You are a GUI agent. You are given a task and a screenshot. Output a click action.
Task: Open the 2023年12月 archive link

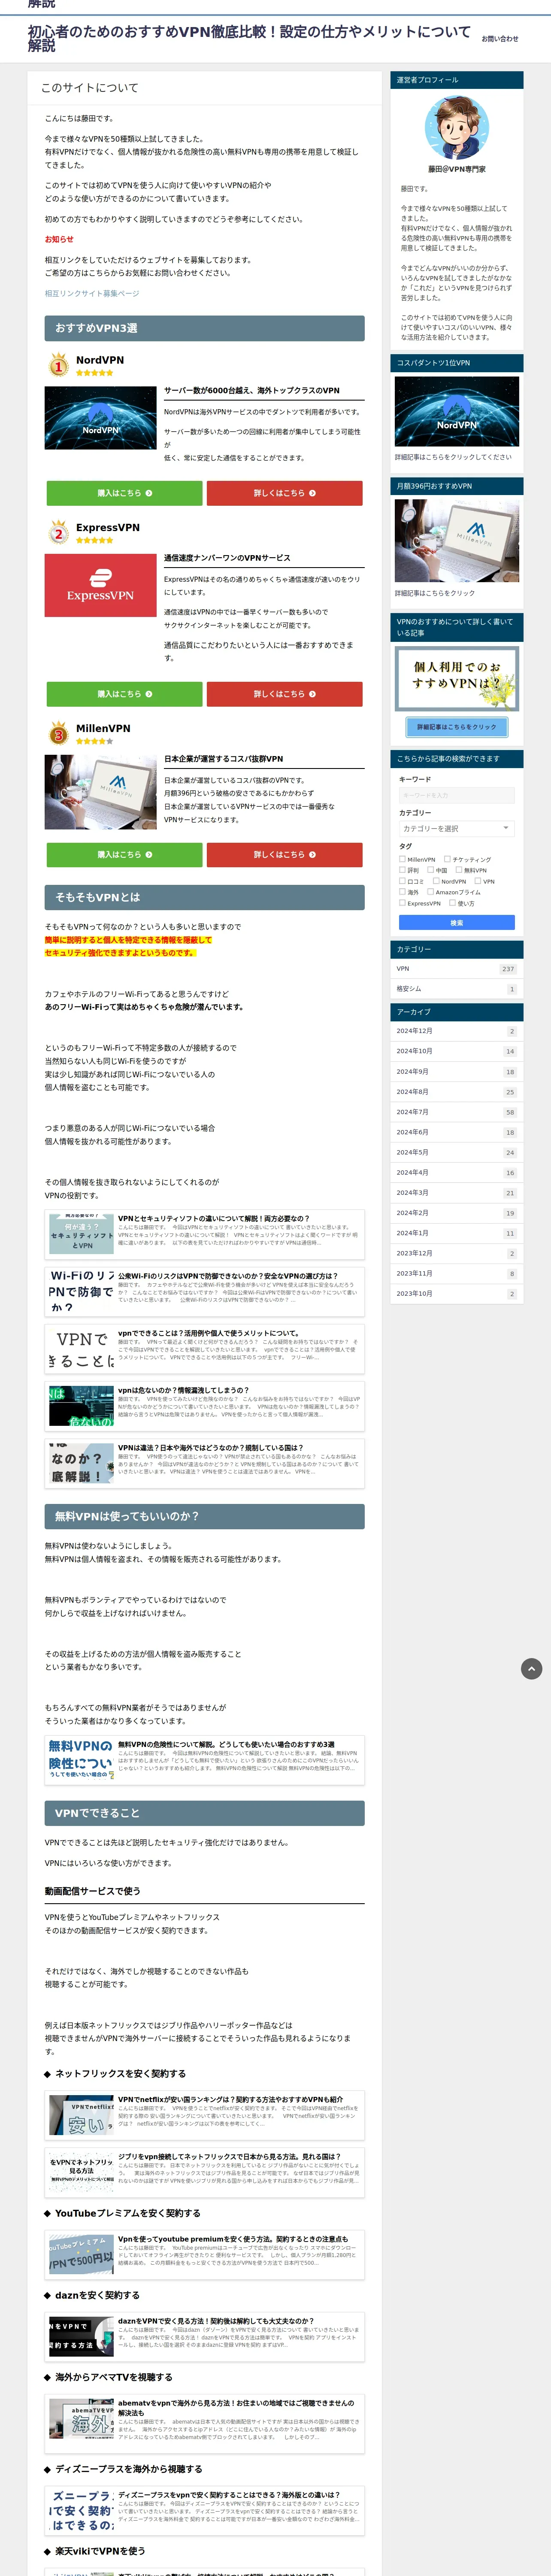pyautogui.click(x=456, y=1253)
